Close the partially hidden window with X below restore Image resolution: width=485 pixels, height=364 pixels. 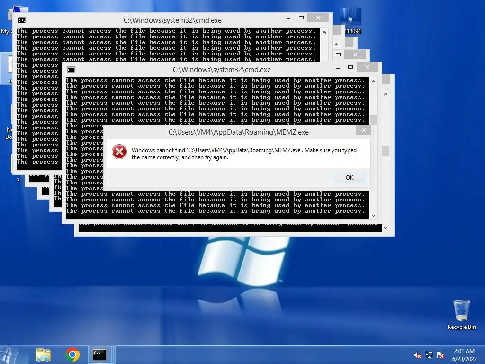[x=355, y=55]
